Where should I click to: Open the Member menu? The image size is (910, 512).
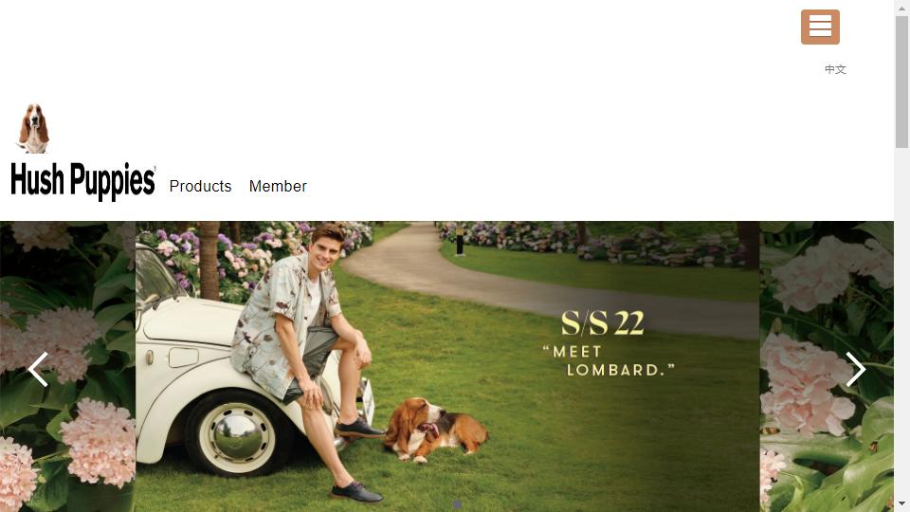pos(278,187)
